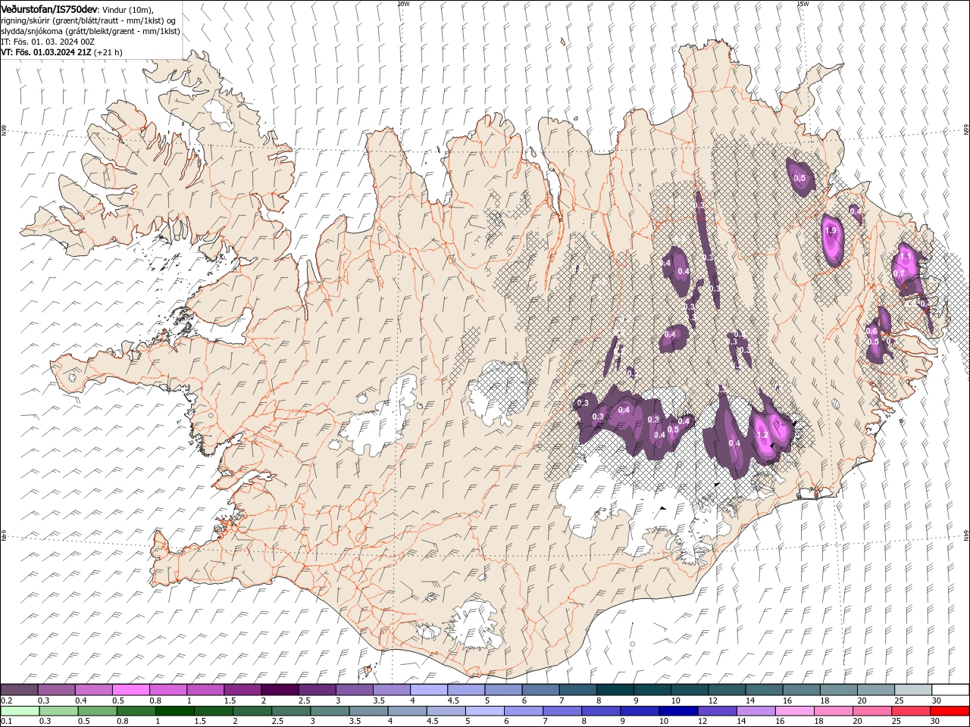Click the '15W' longitude label
This screenshot has width=970, height=727.
tap(803, 3)
